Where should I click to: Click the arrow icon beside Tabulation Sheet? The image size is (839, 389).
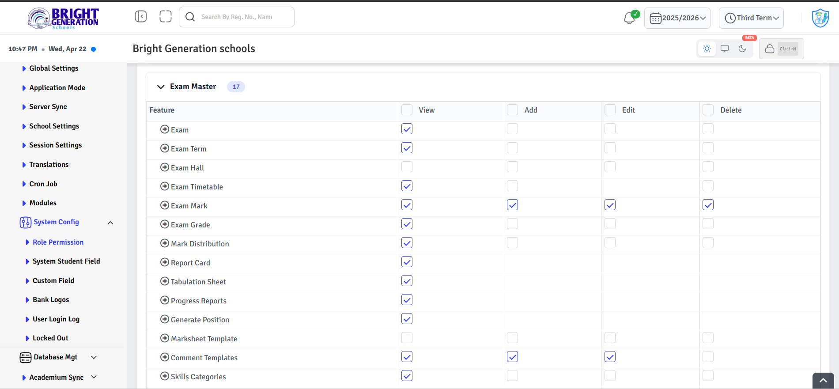(x=165, y=281)
